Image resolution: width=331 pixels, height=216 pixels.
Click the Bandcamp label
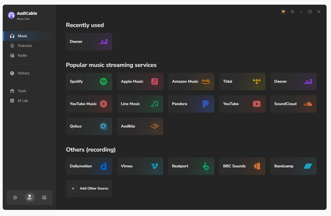point(284,166)
